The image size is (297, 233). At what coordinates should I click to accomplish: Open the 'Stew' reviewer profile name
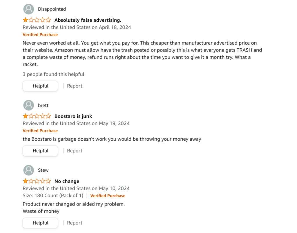click(43, 170)
